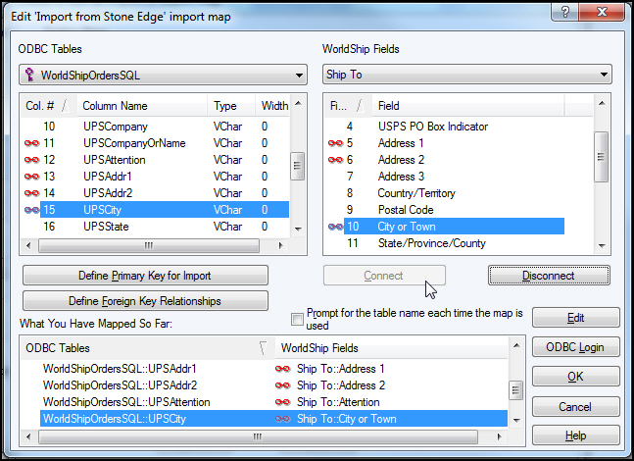Confirm with the OK button
The width and height of the screenshot is (634, 461).
[576, 377]
